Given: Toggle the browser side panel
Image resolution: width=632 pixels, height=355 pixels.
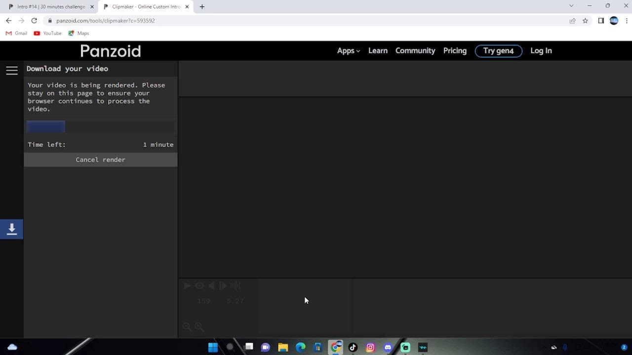Looking at the screenshot, I should 601,21.
